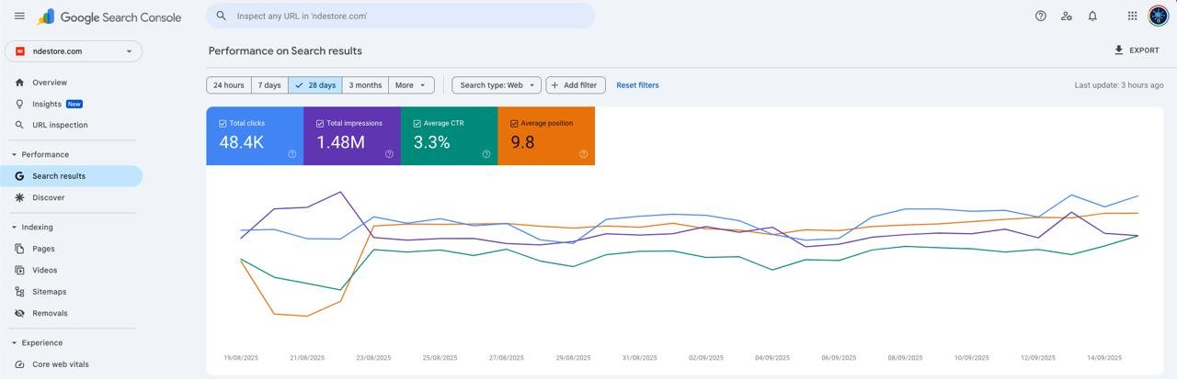This screenshot has width=1177, height=379.
Task: Open the users and permissions icon
Action: click(x=1067, y=16)
